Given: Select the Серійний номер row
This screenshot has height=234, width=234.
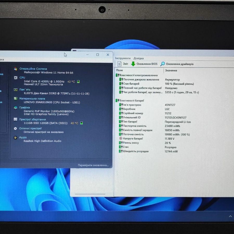Looking at the screenshot, I should pyautogui.click(x=131, y=113).
